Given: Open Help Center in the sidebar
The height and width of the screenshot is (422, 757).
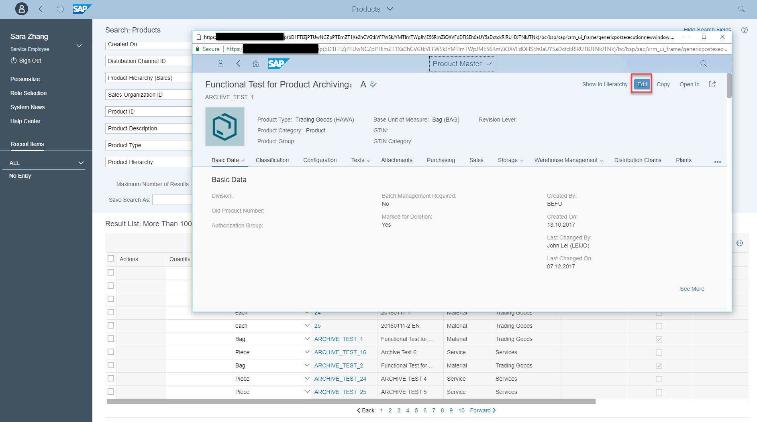Looking at the screenshot, I should 25,121.
